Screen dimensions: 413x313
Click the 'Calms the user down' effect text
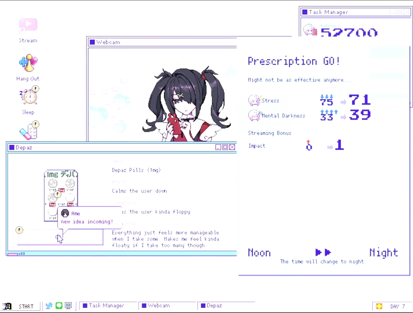pyautogui.click(x=140, y=191)
